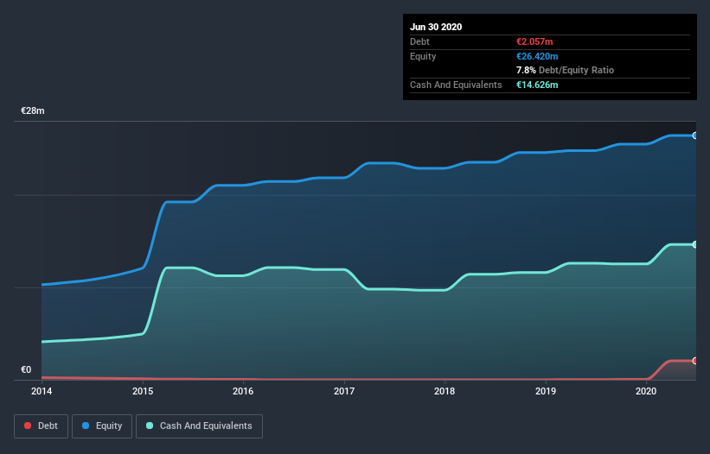Click the €28m y-axis label

(33, 110)
